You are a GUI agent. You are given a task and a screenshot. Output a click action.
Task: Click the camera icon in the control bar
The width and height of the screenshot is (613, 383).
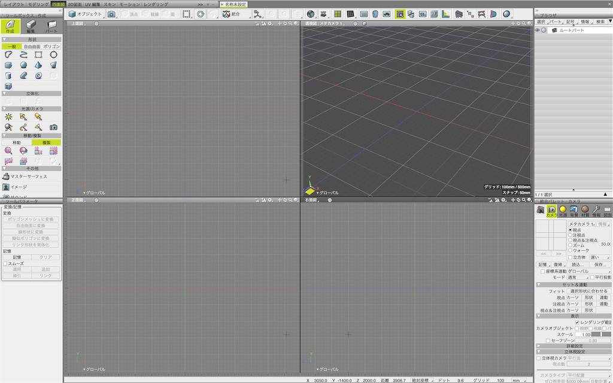(111, 14)
